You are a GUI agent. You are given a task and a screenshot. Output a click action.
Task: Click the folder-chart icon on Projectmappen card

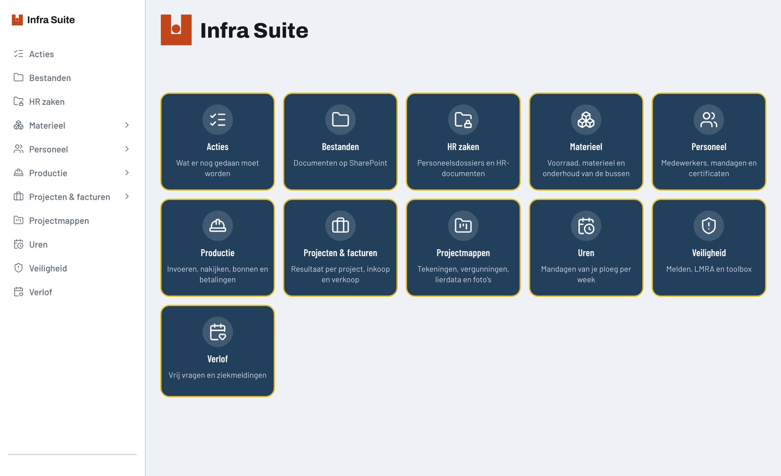tap(463, 225)
